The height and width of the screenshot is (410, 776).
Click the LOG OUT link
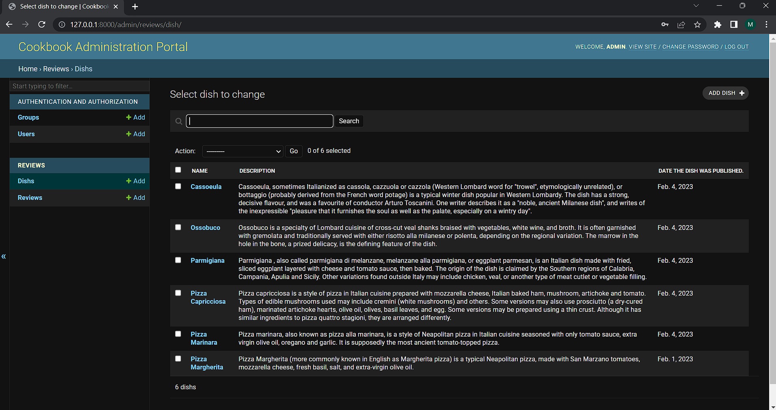pos(737,47)
